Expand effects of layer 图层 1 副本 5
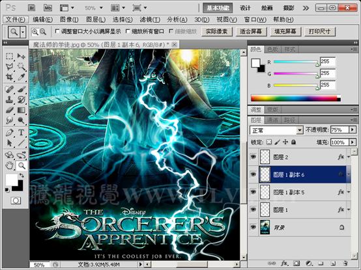 [349, 192]
